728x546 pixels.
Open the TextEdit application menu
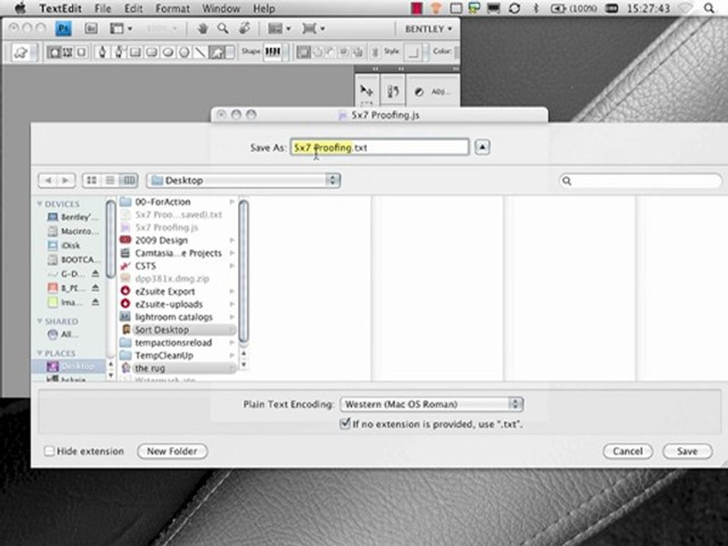click(61, 8)
